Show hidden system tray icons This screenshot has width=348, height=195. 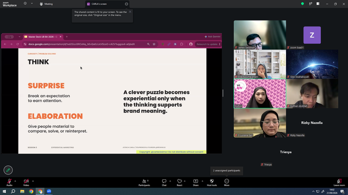click(313, 191)
